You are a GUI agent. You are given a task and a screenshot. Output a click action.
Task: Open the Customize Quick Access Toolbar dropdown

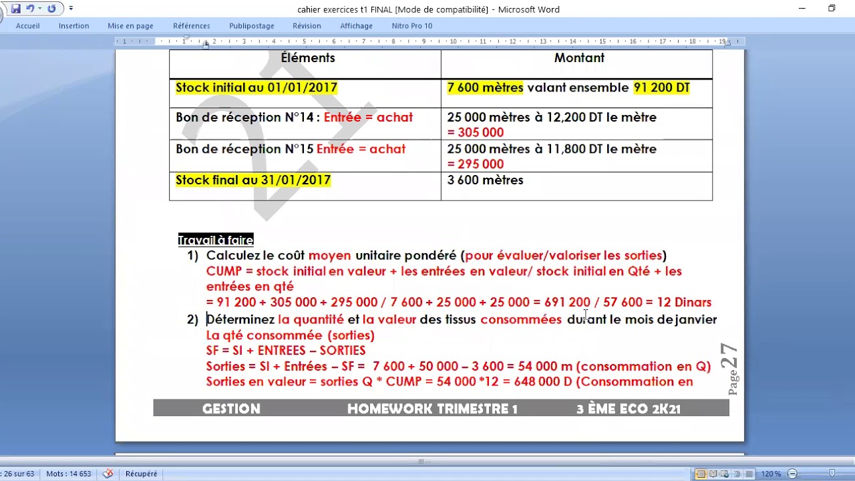[71, 9]
